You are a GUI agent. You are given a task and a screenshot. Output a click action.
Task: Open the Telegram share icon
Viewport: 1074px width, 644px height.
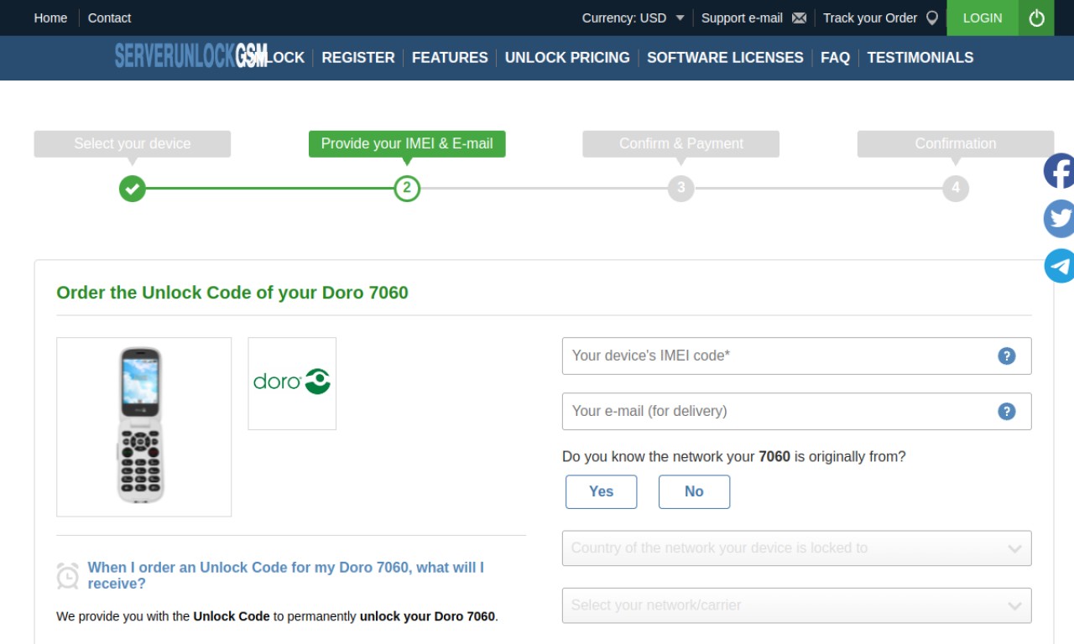click(1059, 266)
